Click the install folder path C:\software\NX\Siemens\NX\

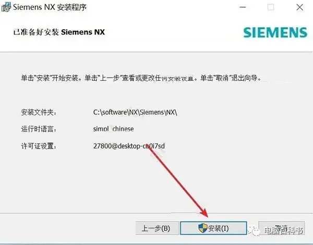click(x=135, y=112)
